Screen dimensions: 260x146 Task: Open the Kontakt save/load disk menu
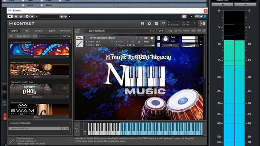click(143, 24)
